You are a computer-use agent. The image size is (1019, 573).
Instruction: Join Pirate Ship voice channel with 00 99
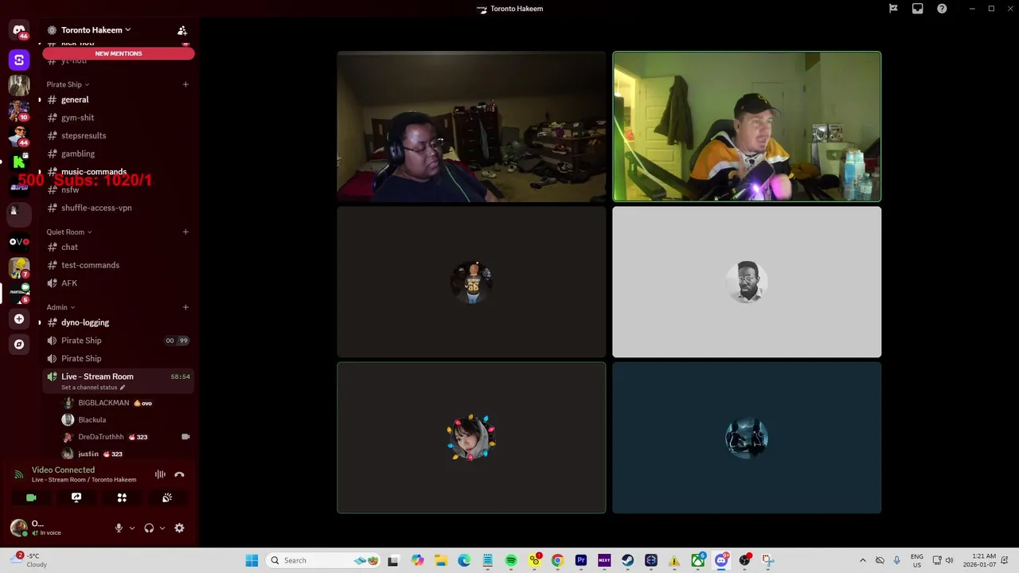pyautogui.click(x=119, y=341)
